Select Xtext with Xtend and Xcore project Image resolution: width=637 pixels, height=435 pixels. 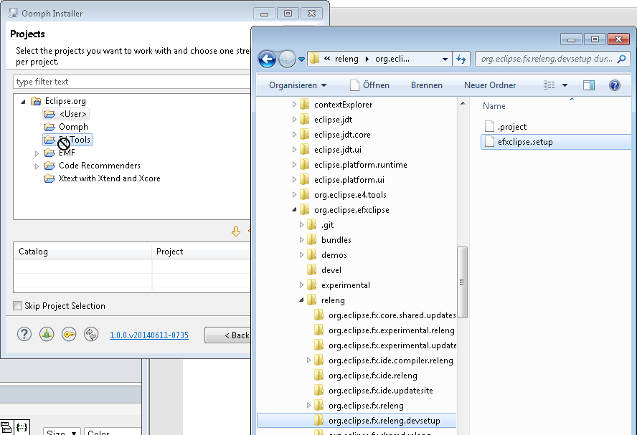(103, 178)
